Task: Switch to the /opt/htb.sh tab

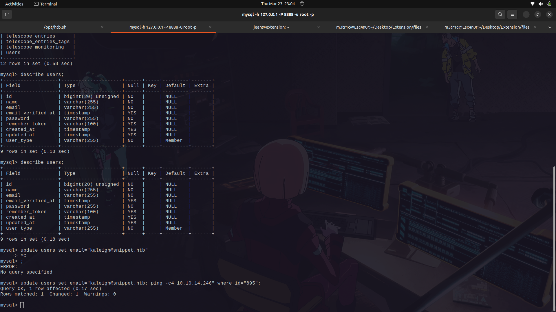Action: pyautogui.click(x=55, y=27)
